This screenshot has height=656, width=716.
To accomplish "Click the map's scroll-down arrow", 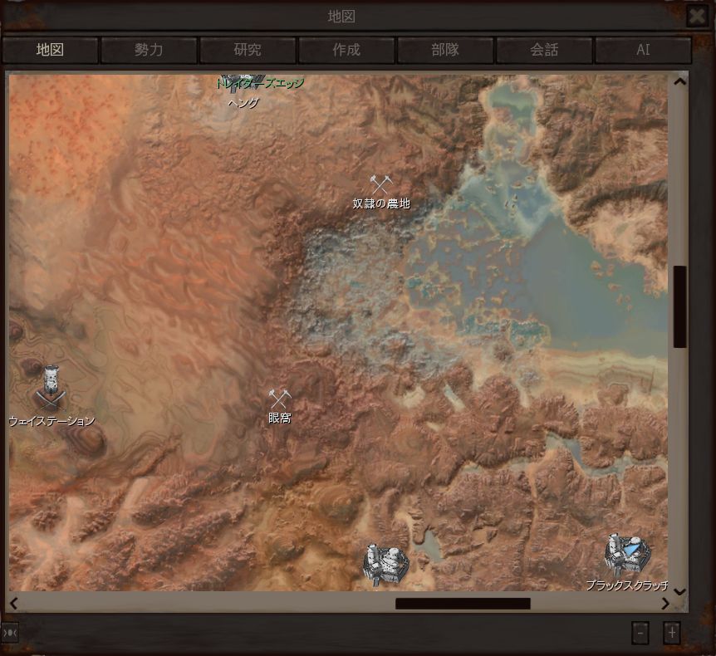I will click(x=679, y=590).
